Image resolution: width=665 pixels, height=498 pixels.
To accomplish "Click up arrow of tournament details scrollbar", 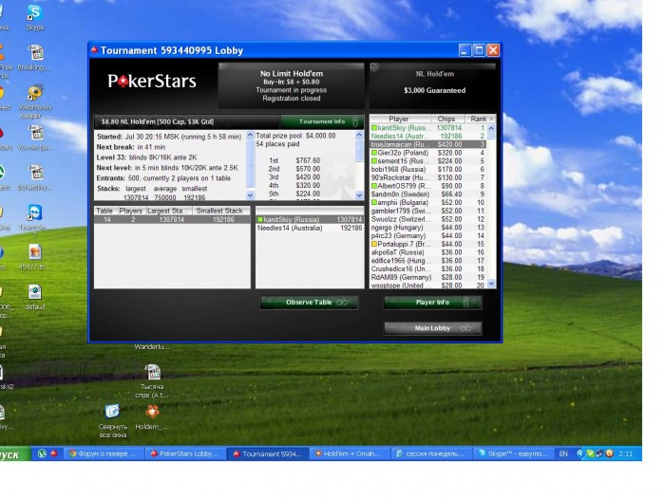I will [x=250, y=136].
